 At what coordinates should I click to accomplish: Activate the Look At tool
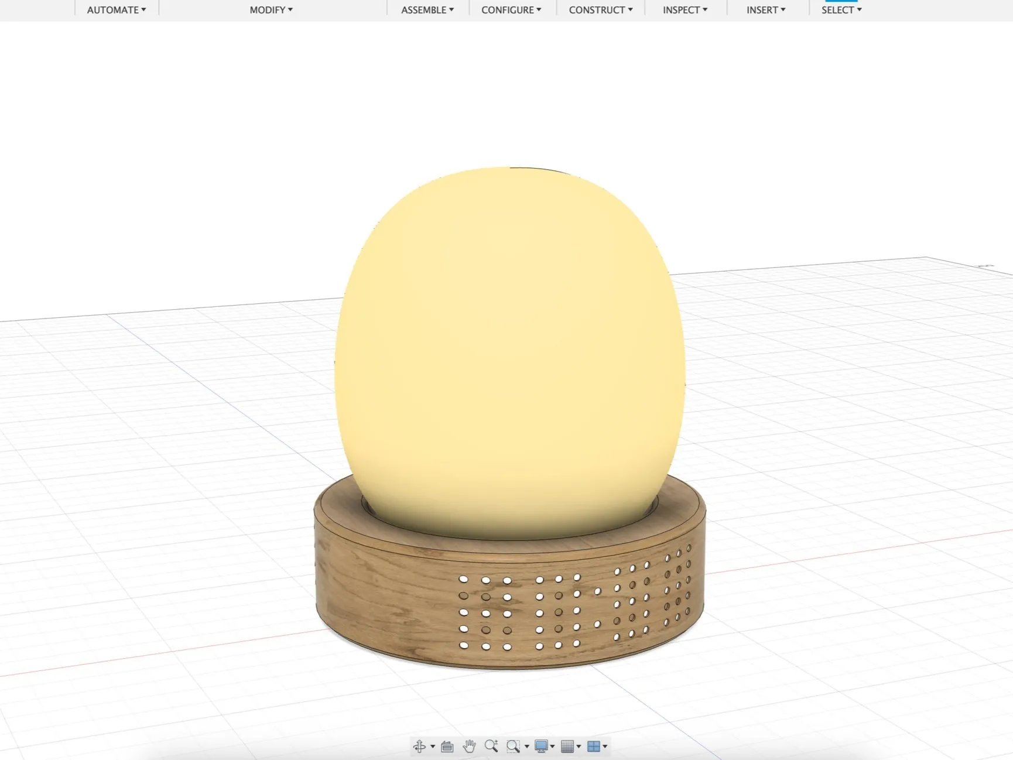(447, 746)
